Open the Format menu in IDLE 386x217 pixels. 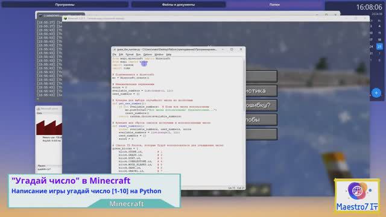point(130,54)
